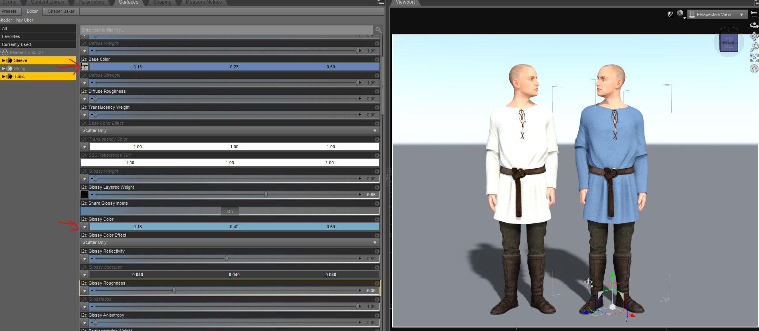
Task: Expand the Tunic surface arrow
Action: coord(4,76)
